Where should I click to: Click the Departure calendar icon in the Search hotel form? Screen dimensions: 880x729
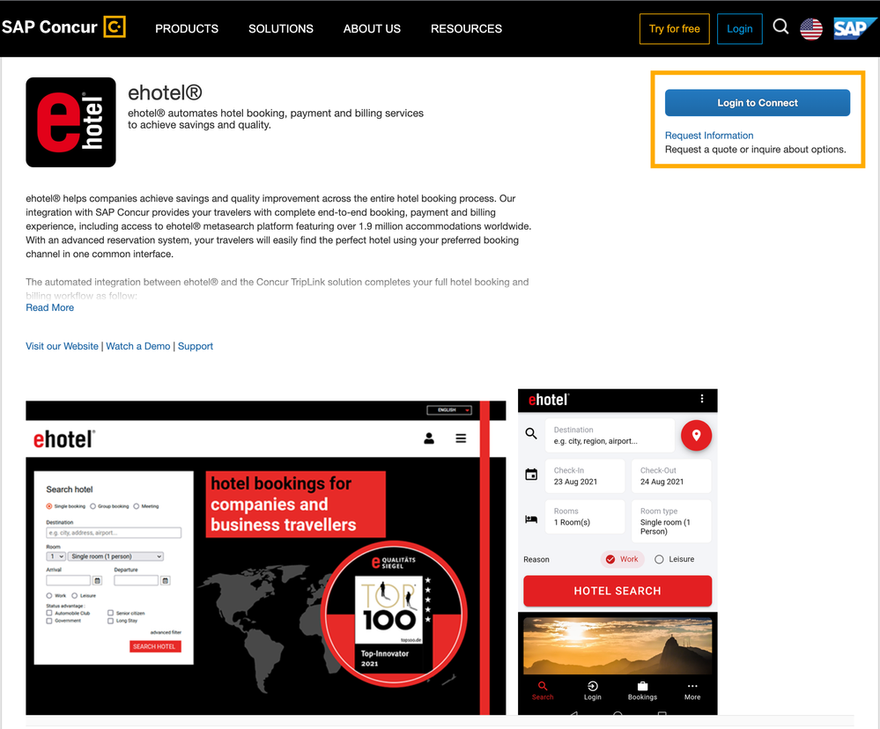tap(166, 580)
